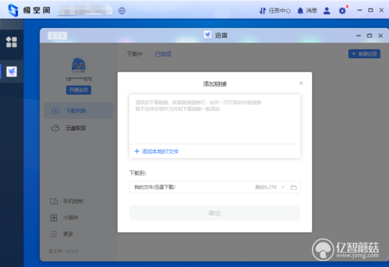The height and width of the screenshot is (267, 389).
Task: Minimize the 极空间 main window
Action: click(x=360, y=10)
